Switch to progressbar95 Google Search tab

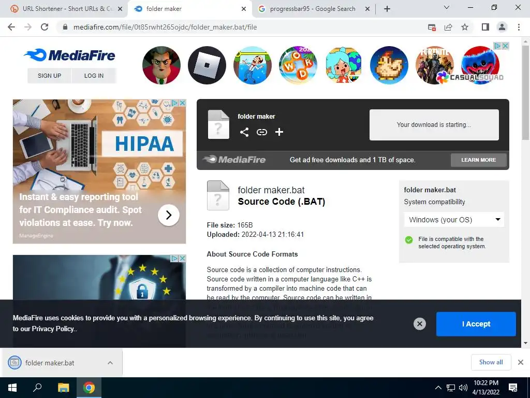pos(313,9)
